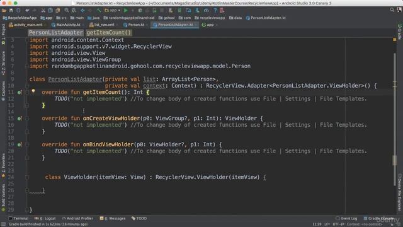Open the Messages tool window
The width and height of the screenshot is (403, 227).
point(113,219)
